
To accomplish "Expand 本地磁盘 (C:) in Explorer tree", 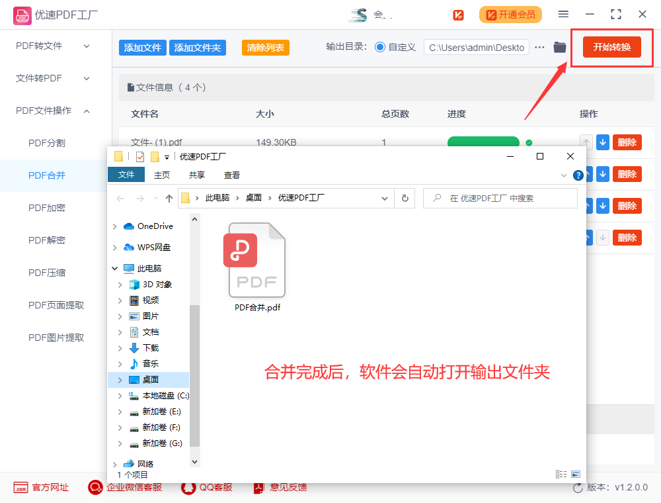I will pos(120,396).
